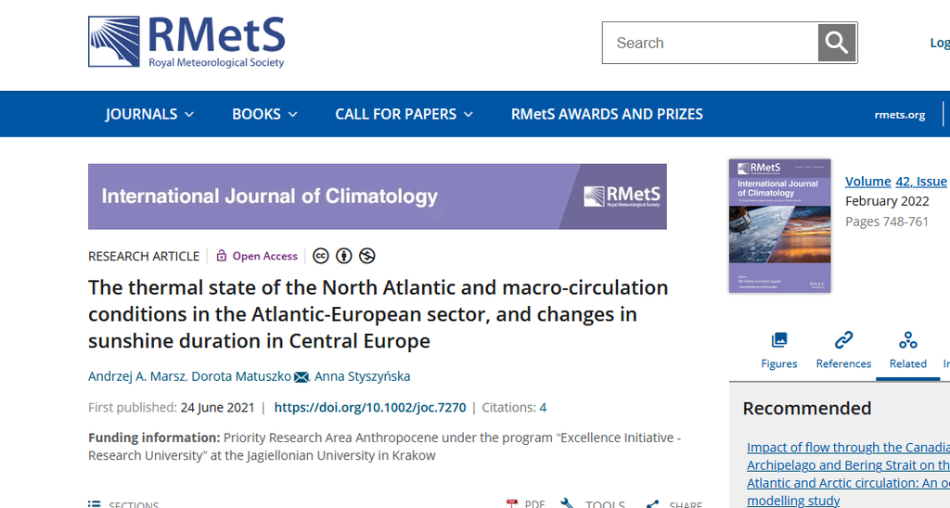Open RMetS Awards and Prizes menu item
Screen dimensions: 950x508
[x=607, y=114]
